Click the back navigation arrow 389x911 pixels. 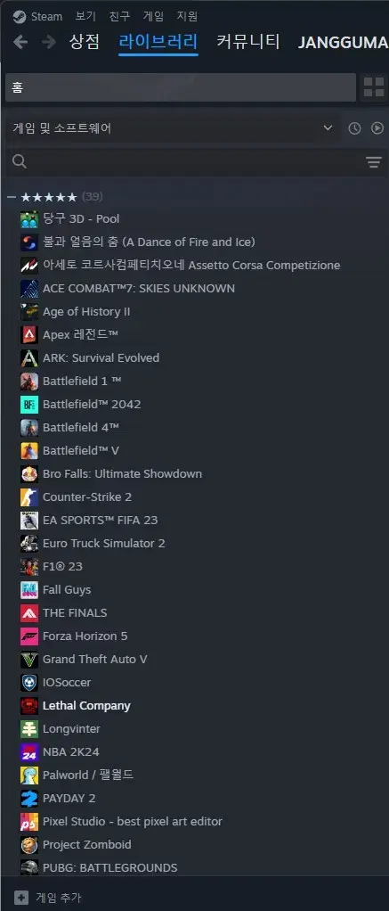point(20,42)
